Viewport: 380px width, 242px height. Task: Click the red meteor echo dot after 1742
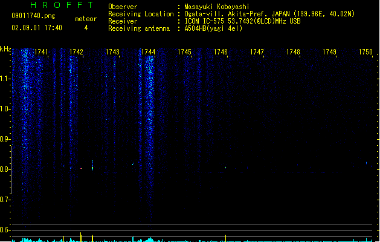click(81, 168)
